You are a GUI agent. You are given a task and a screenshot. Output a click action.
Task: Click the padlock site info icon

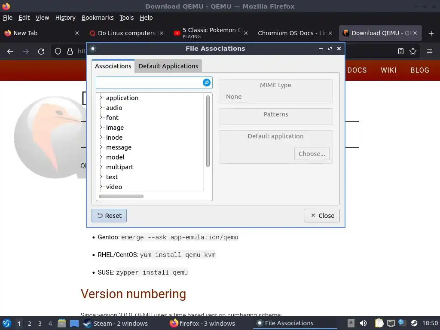coord(70,51)
